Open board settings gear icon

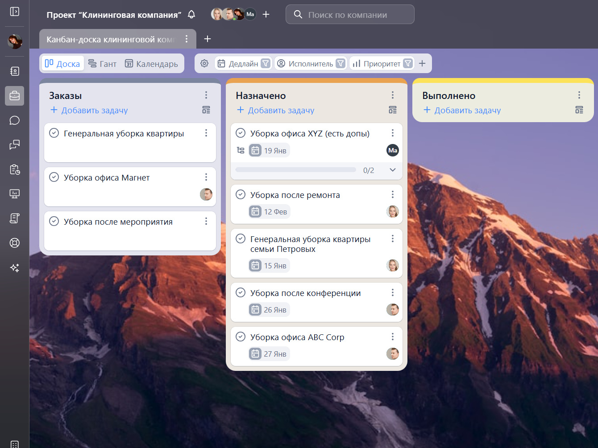pyautogui.click(x=204, y=63)
